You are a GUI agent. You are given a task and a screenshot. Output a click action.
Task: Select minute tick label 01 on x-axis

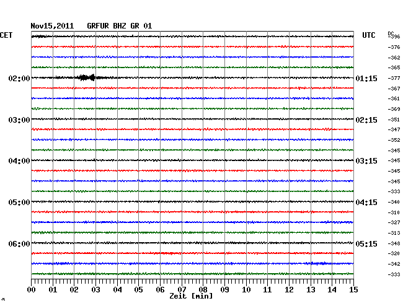pyautogui.click(x=53, y=290)
